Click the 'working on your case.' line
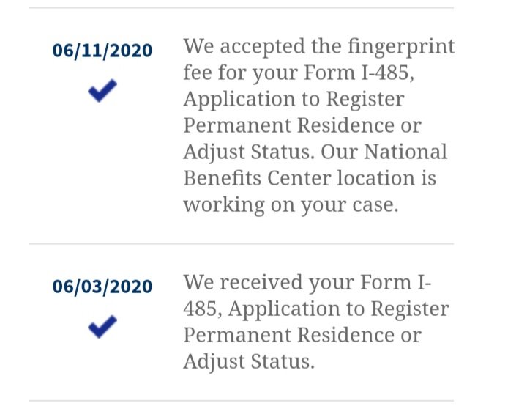Image resolution: width=527 pixels, height=406 pixels. click(x=291, y=204)
